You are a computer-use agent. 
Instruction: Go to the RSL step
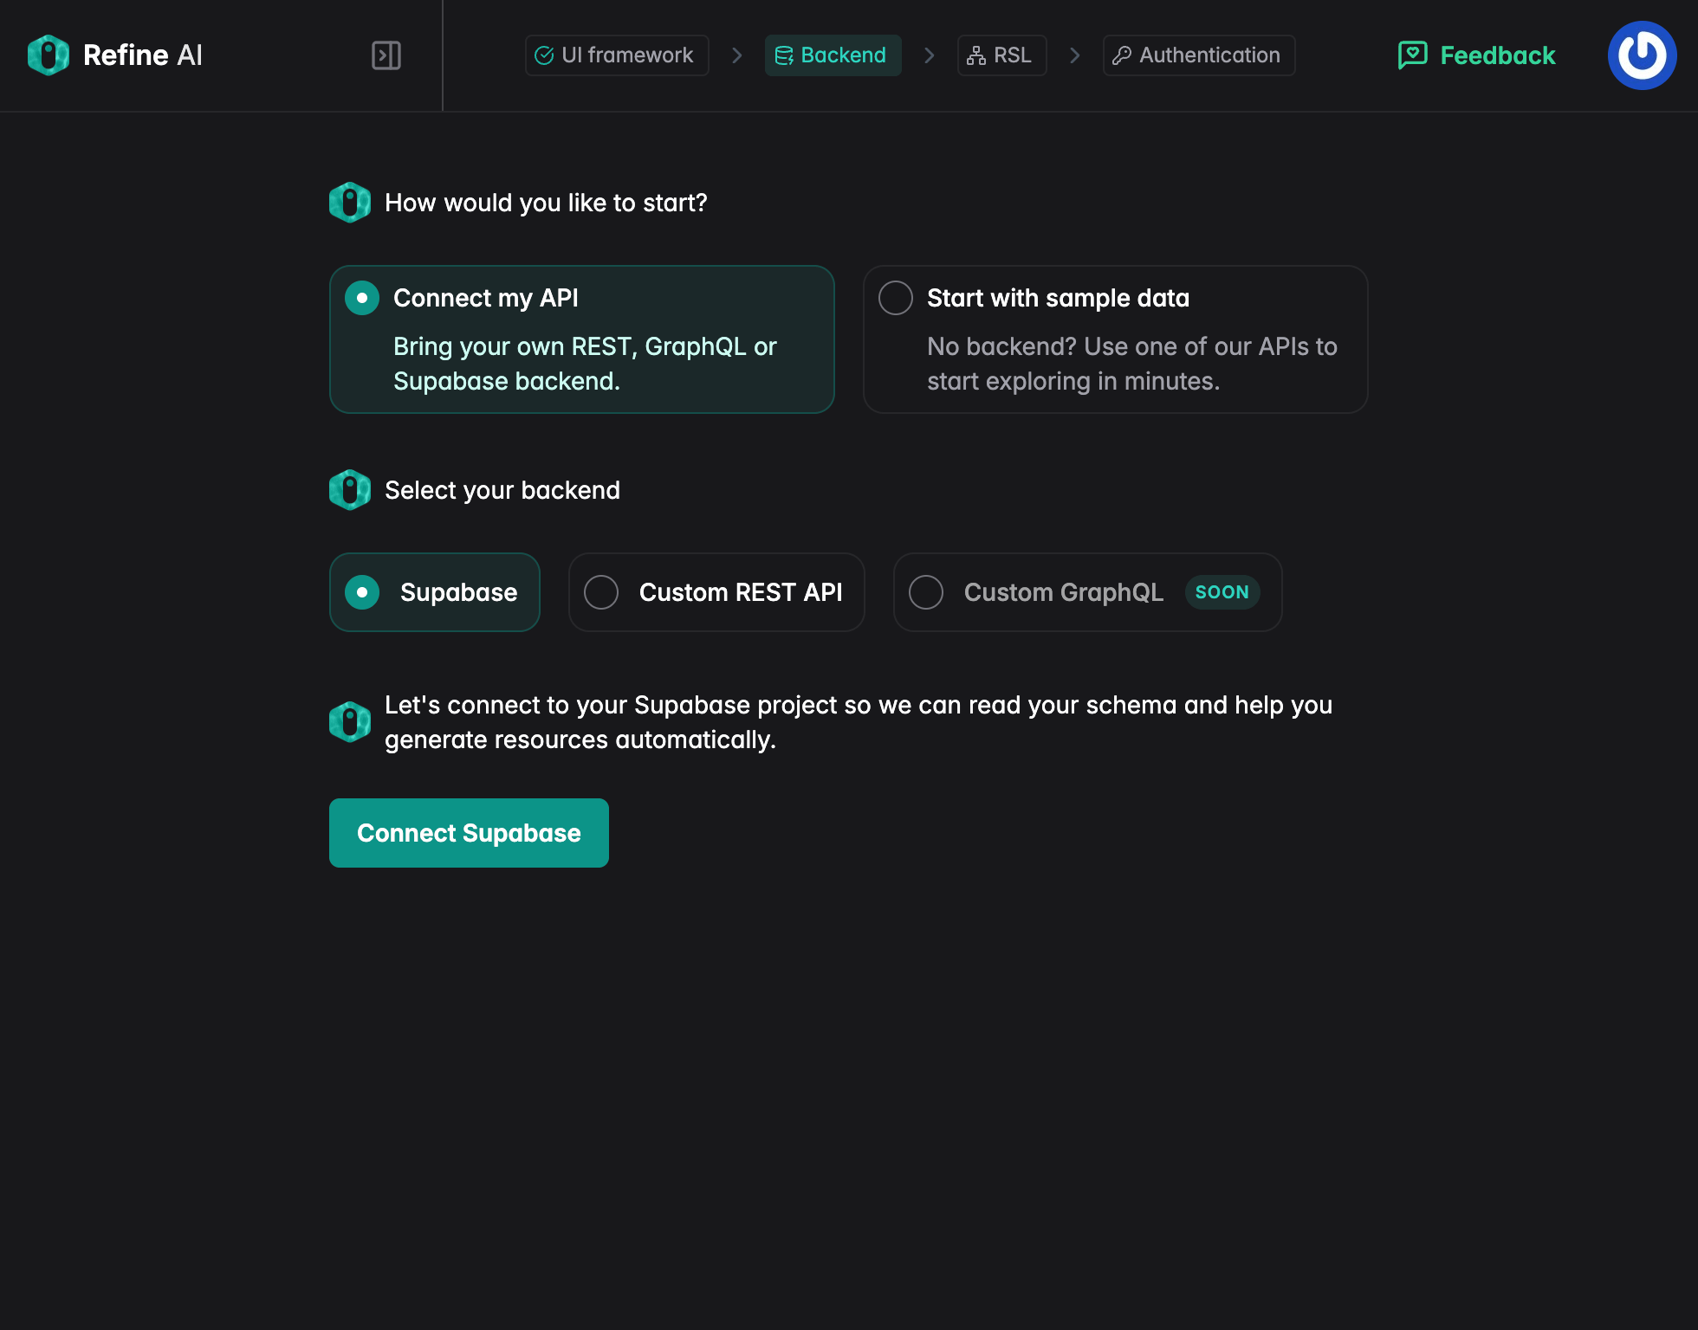coord(1001,55)
